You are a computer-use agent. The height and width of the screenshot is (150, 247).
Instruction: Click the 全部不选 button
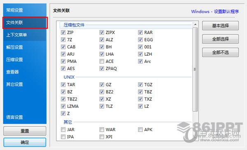pos(220,52)
